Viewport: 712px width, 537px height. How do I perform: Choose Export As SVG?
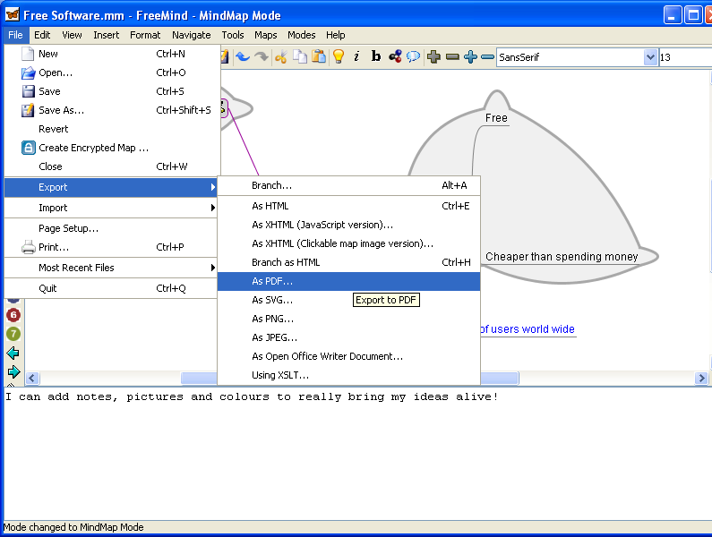[x=348, y=300]
